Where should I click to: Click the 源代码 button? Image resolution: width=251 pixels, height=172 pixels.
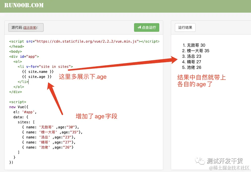(26, 27)
